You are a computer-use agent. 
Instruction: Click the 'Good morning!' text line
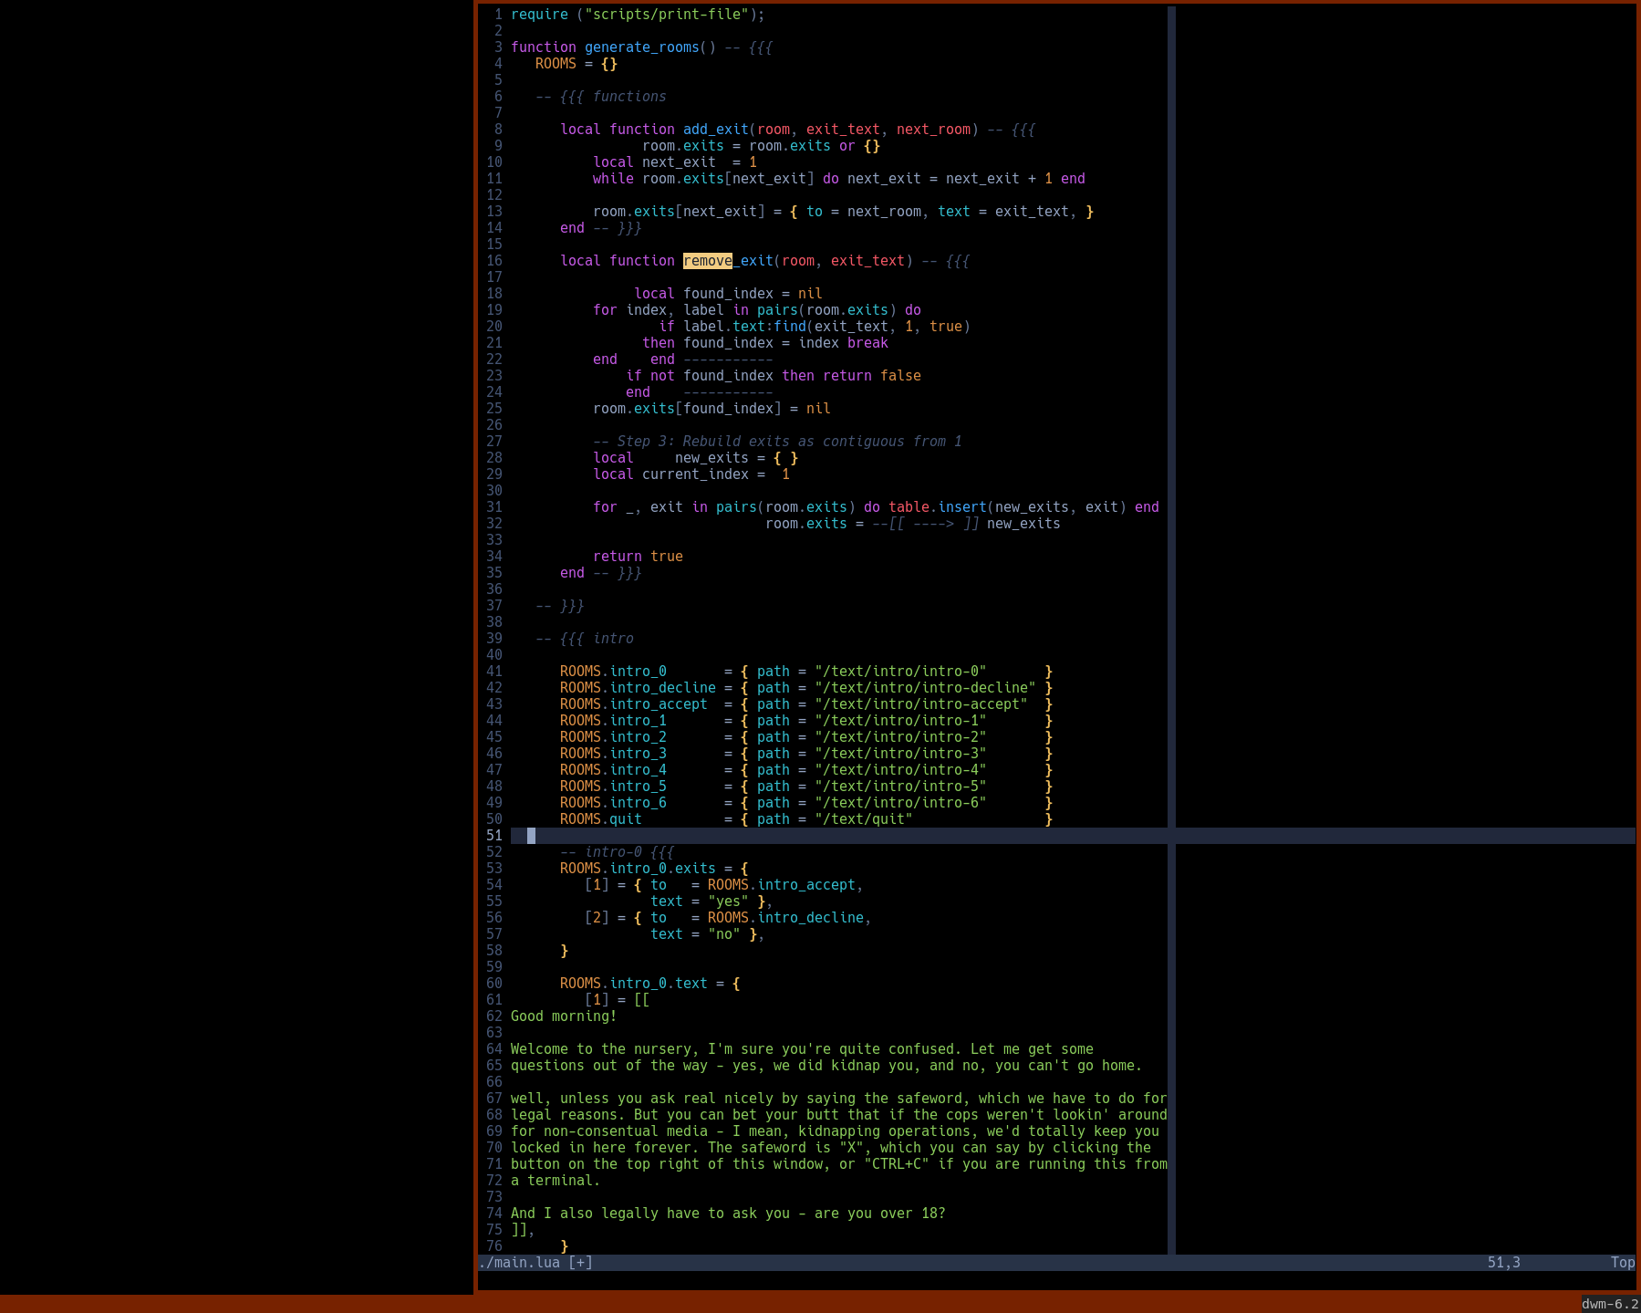563,1016
